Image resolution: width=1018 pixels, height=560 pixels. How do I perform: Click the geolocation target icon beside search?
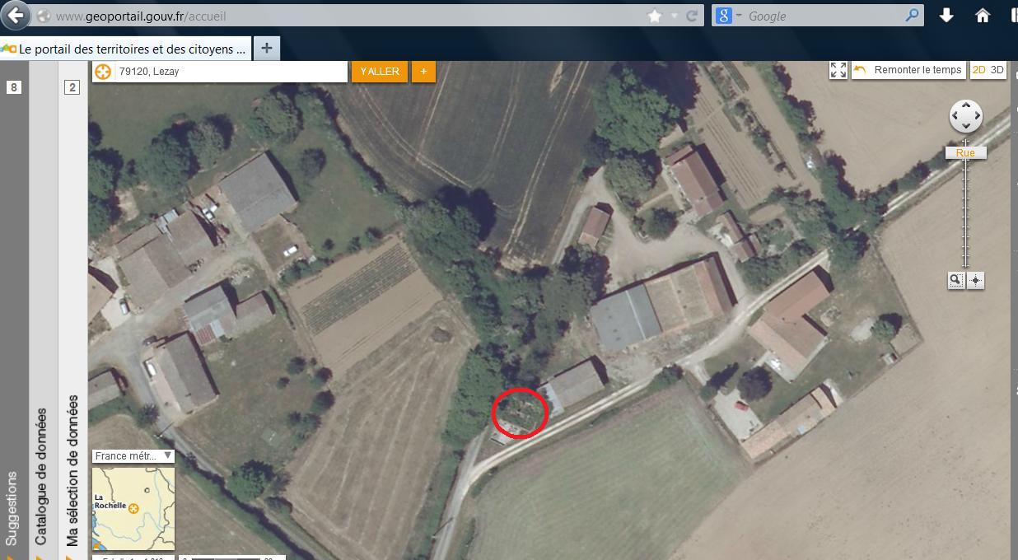point(102,72)
